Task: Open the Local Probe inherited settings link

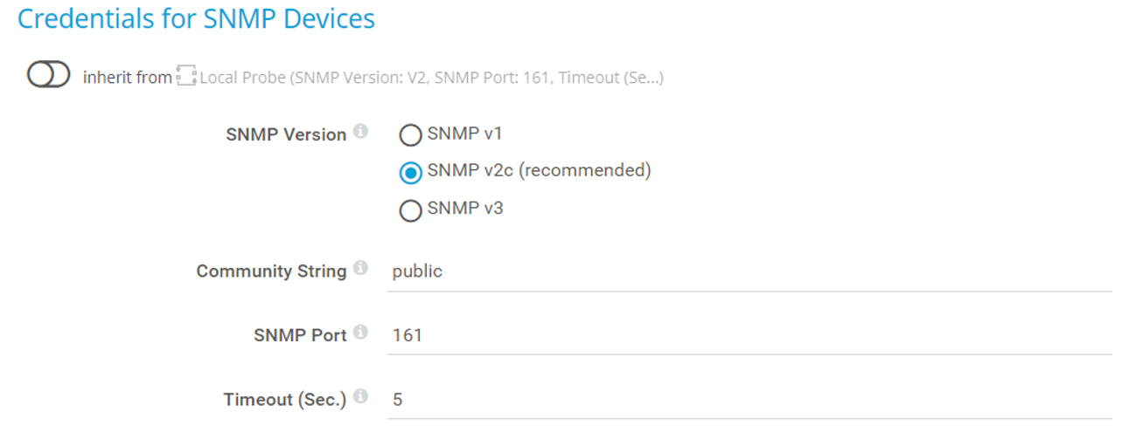Action: 431,78
